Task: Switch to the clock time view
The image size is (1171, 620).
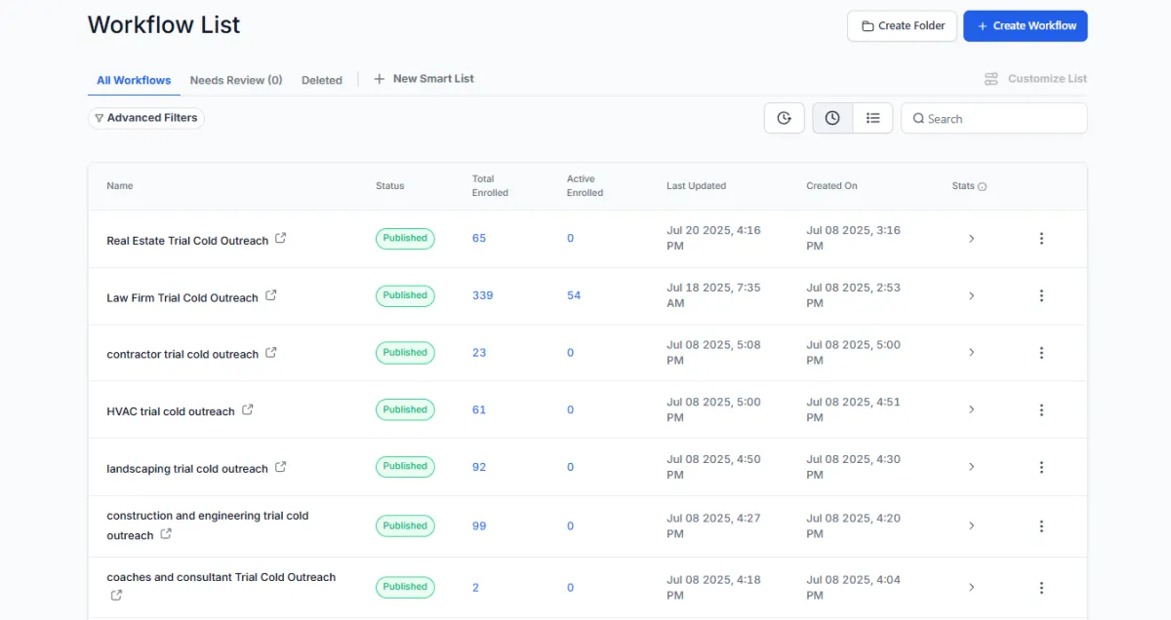Action: 832,118
